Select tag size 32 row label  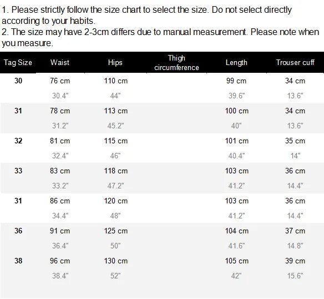pyautogui.click(x=18, y=141)
